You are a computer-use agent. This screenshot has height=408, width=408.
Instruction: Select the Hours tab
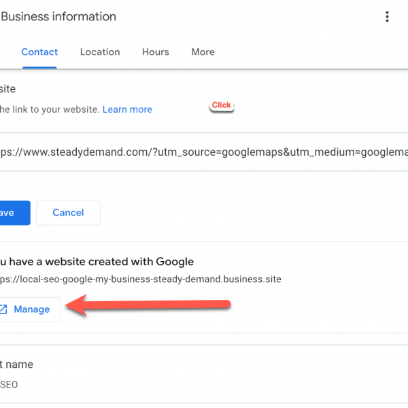click(x=156, y=52)
